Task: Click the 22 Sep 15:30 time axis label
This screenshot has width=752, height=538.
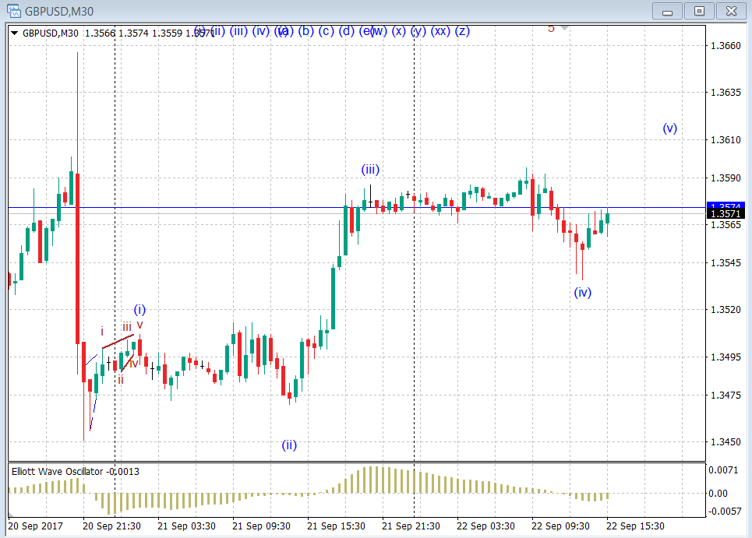Action: (635, 526)
